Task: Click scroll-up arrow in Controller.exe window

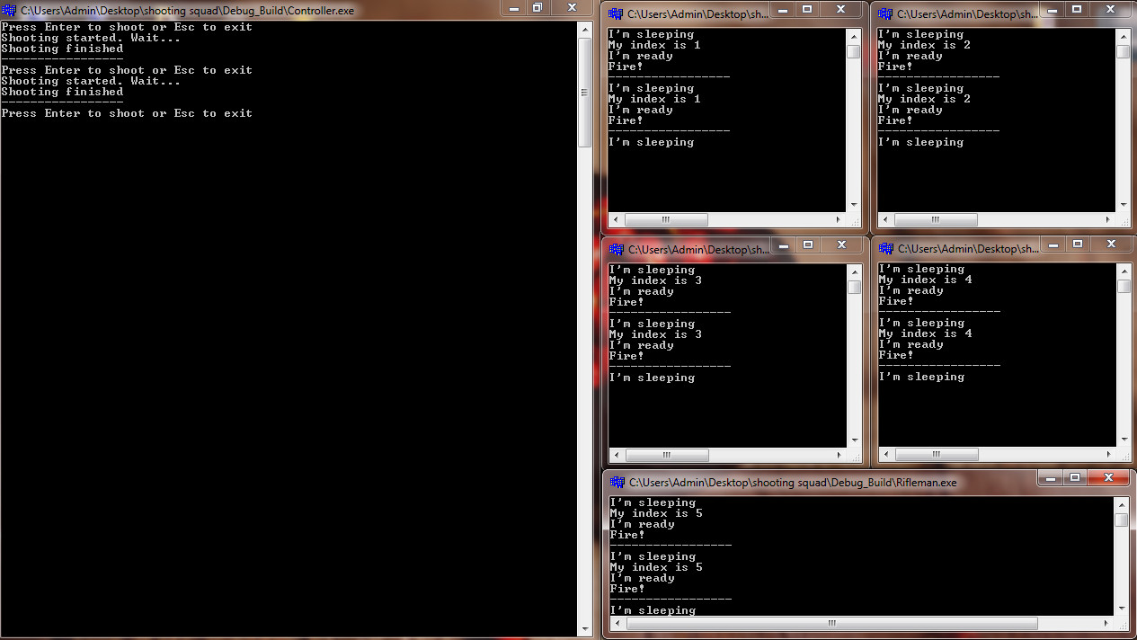Action: point(584,30)
